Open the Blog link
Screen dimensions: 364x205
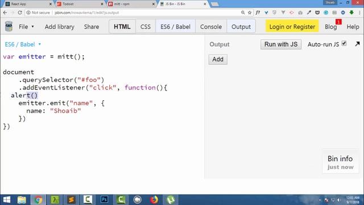330,27
